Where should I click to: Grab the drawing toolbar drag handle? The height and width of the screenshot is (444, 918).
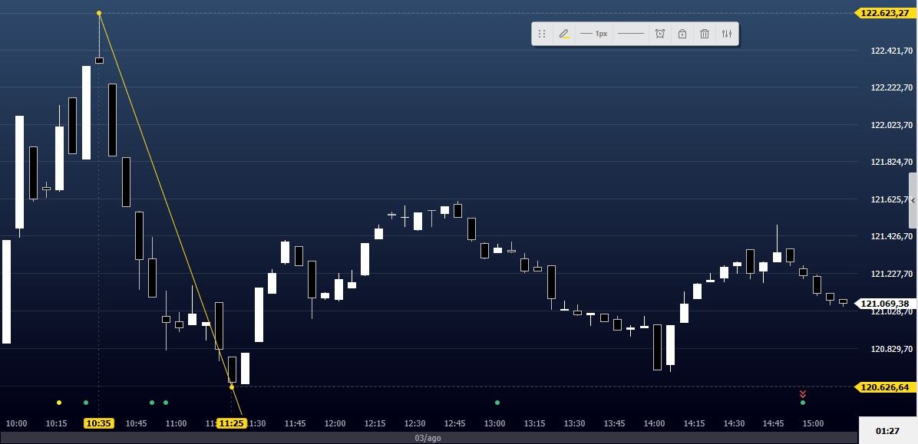pos(542,34)
